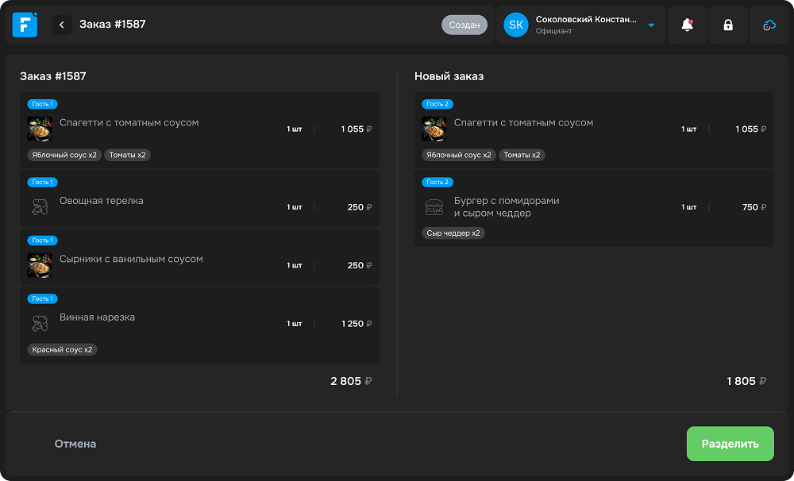Click the cloud sync icon

click(x=769, y=25)
